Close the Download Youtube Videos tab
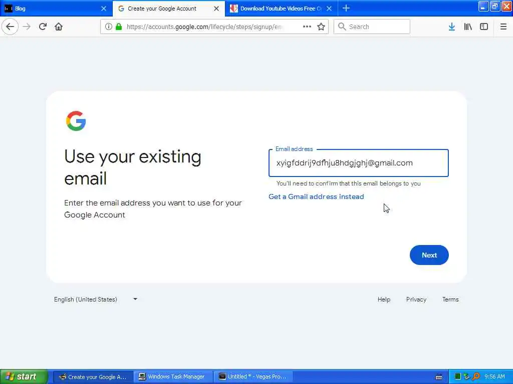Screen dimensions: 513x384 (329, 8)
